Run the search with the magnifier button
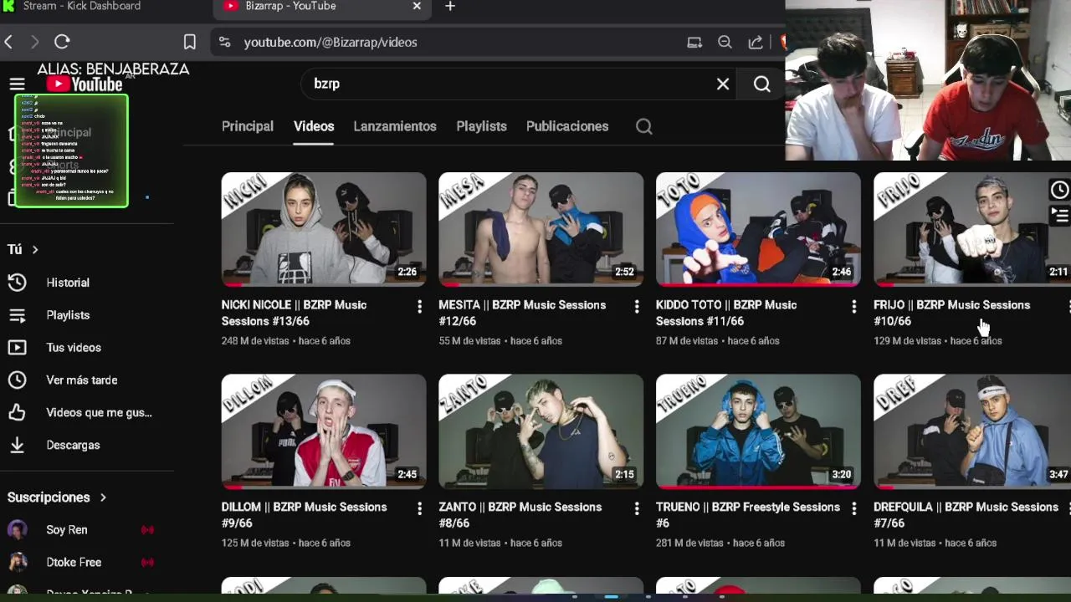 coord(761,84)
